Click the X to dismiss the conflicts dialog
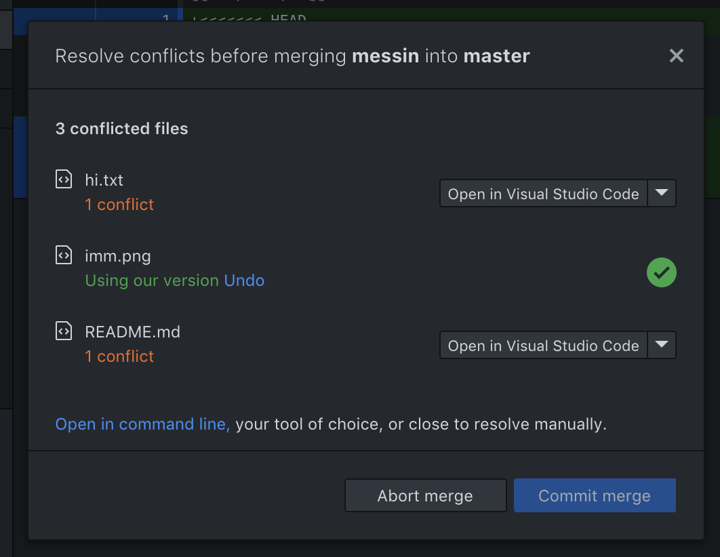This screenshot has width=720, height=557. pos(676,56)
